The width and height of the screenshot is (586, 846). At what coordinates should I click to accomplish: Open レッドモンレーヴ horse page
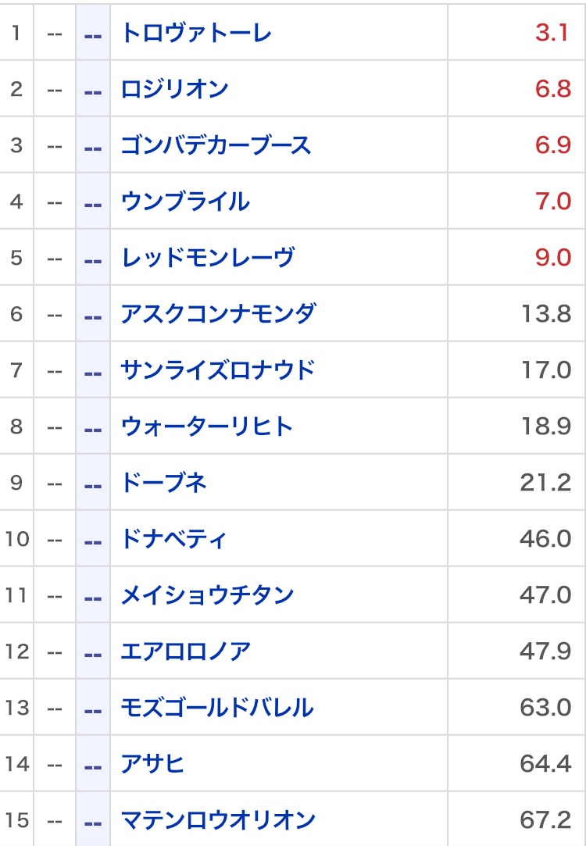207,258
